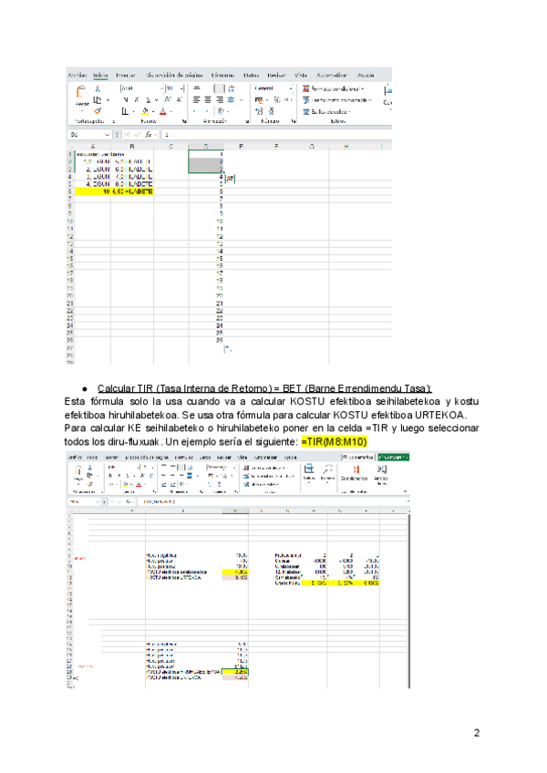
Task: Click the lower Excel vertical scrollbar
Action: (409, 601)
